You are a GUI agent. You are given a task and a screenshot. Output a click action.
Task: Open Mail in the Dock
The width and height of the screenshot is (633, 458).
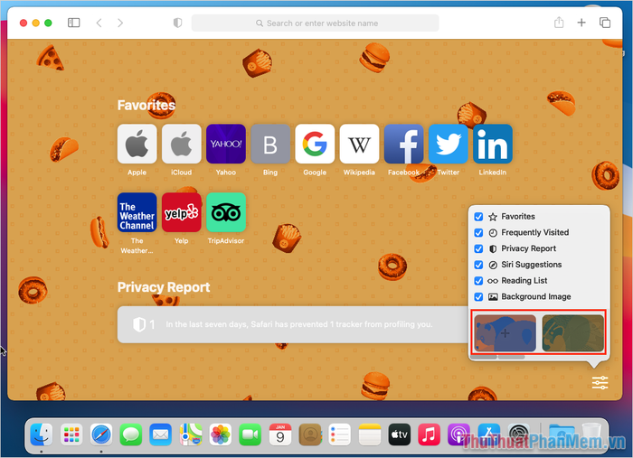click(x=161, y=435)
